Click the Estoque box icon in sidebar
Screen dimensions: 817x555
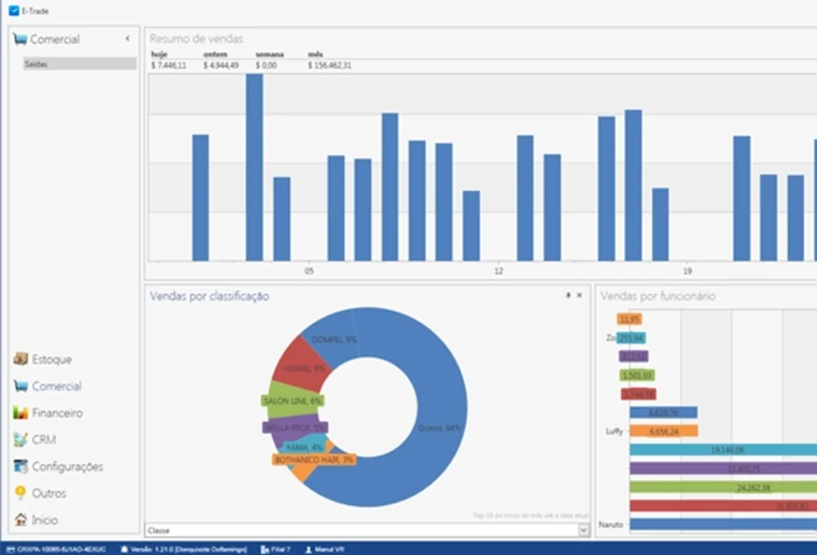coord(21,360)
